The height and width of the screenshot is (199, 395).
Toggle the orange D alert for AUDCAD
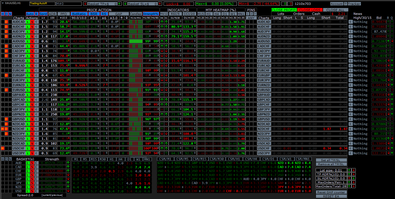pos(6,22)
